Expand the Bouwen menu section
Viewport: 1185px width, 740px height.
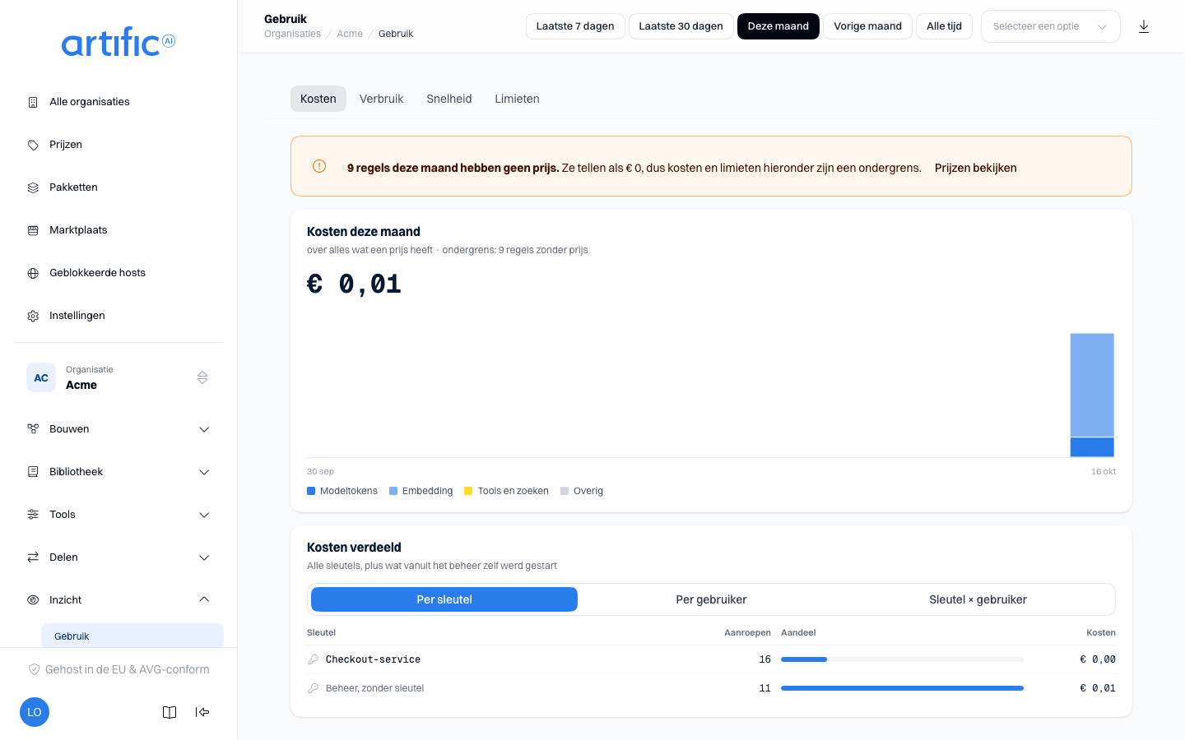(x=118, y=429)
